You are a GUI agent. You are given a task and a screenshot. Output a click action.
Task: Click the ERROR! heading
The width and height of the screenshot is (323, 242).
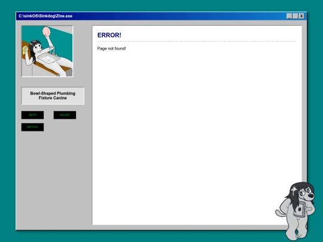(109, 35)
